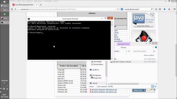The image size is (177, 99).
Task: Minimize the Command Prompt window
Action: click(x=102, y=18)
